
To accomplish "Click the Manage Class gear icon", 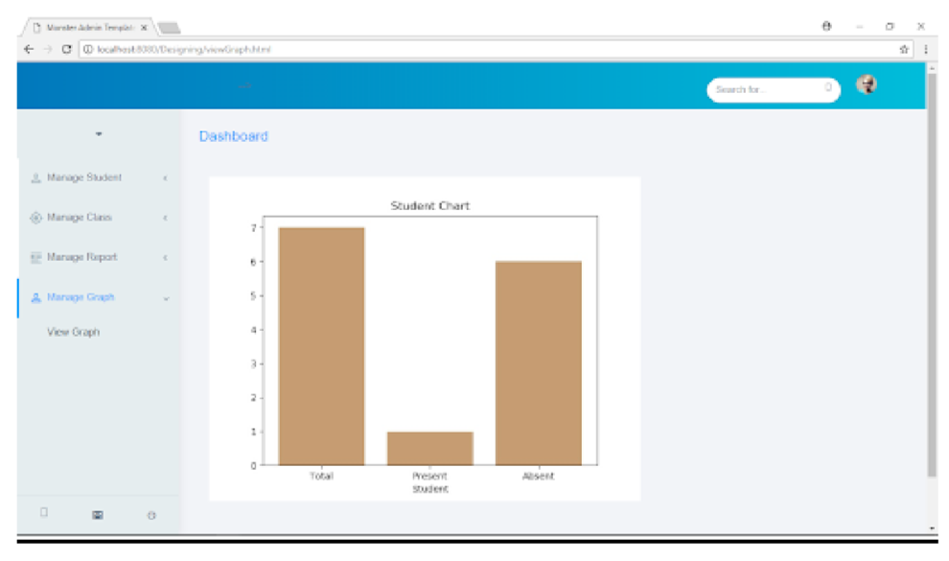I will tap(36, 218).
